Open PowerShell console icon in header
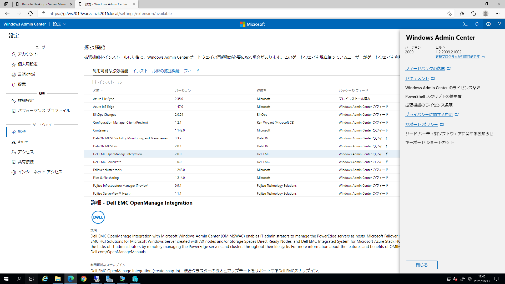This screenshot has width=505, height=284. (x=465, y=24)
